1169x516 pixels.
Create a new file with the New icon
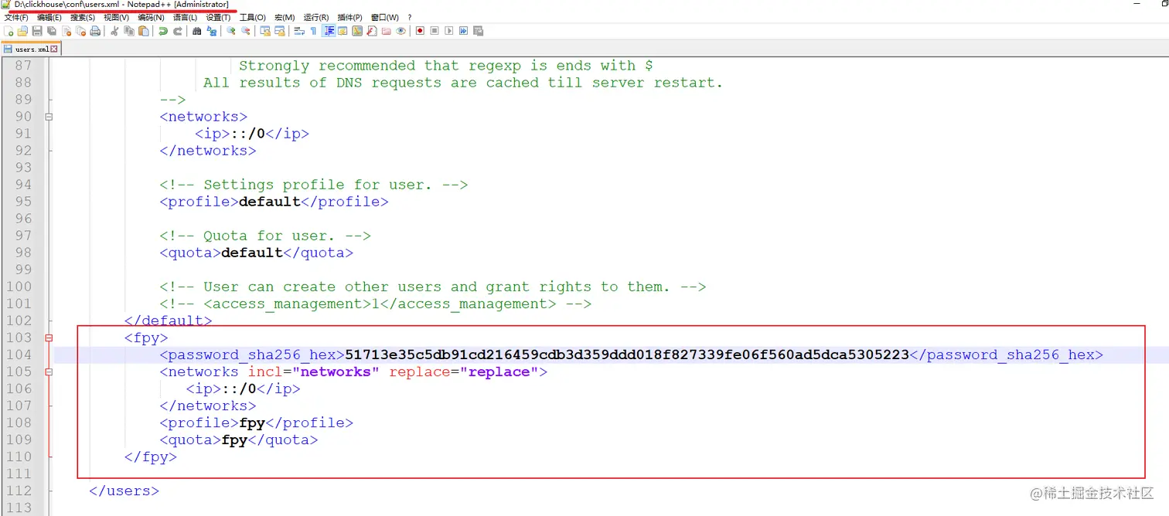click(x=9, y=31)
